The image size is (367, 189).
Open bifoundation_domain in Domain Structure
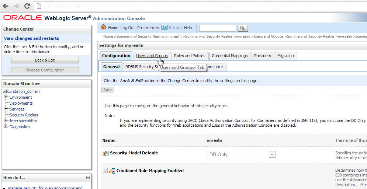pos(21,91)
